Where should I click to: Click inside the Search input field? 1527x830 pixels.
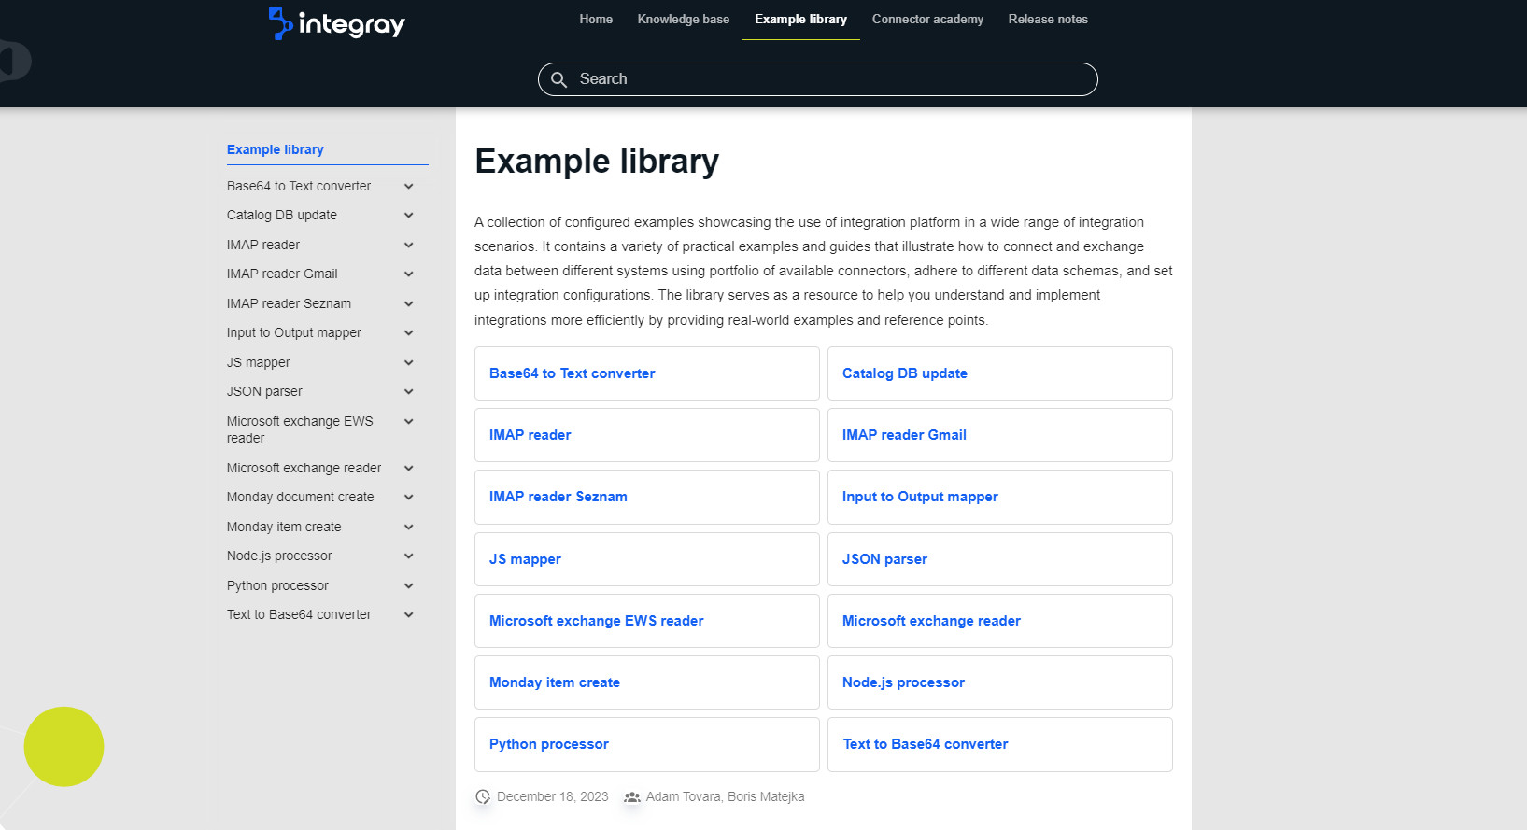click(831, 79)
